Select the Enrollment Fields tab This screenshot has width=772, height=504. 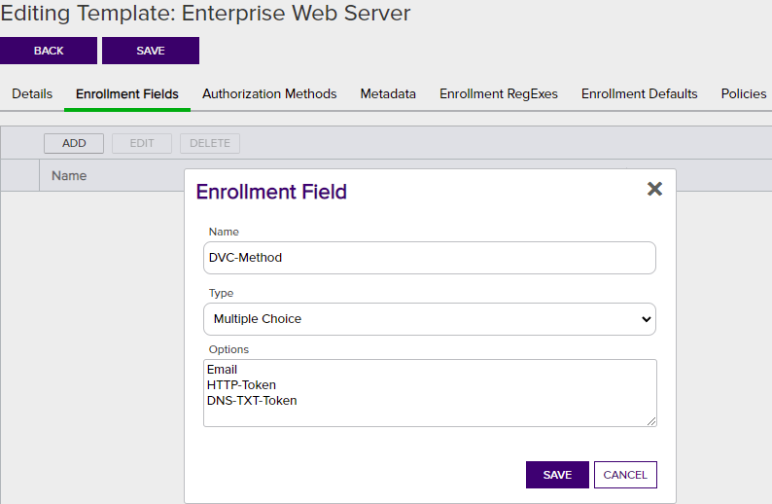(127, 93)
